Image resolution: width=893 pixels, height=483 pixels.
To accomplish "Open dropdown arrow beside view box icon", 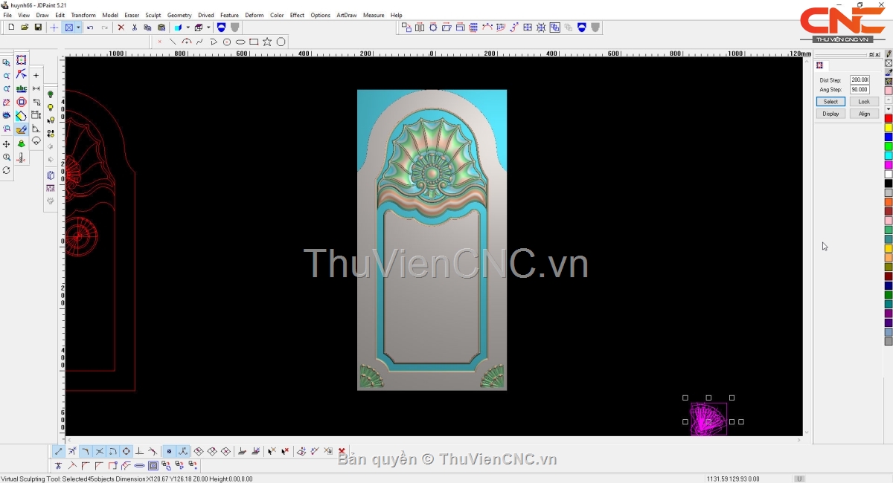I will coord(78,27).
